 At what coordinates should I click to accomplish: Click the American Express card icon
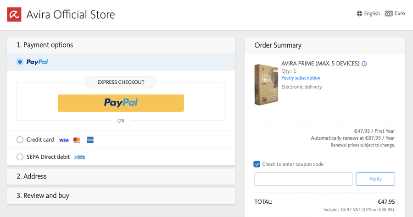(x=90, y=140)
